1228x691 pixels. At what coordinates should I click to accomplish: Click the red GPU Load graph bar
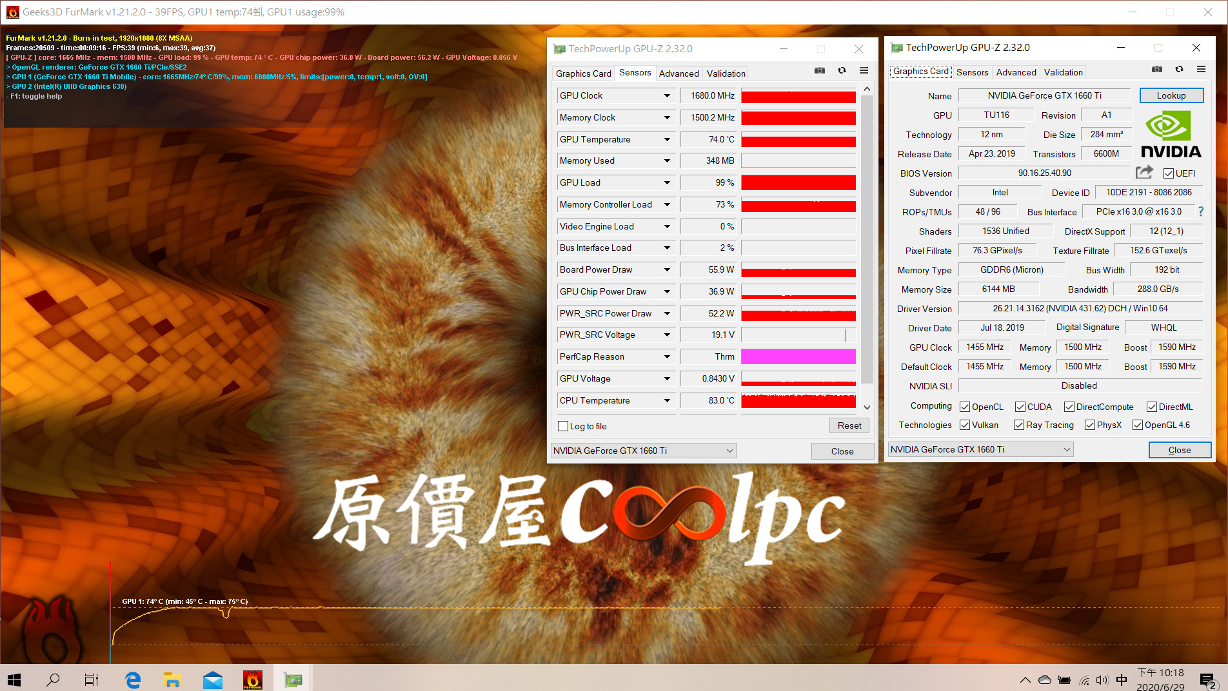click(x=798, y=182)
